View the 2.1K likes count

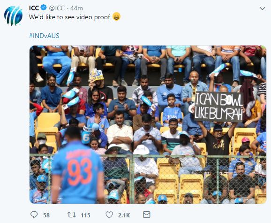click(124, 215)
